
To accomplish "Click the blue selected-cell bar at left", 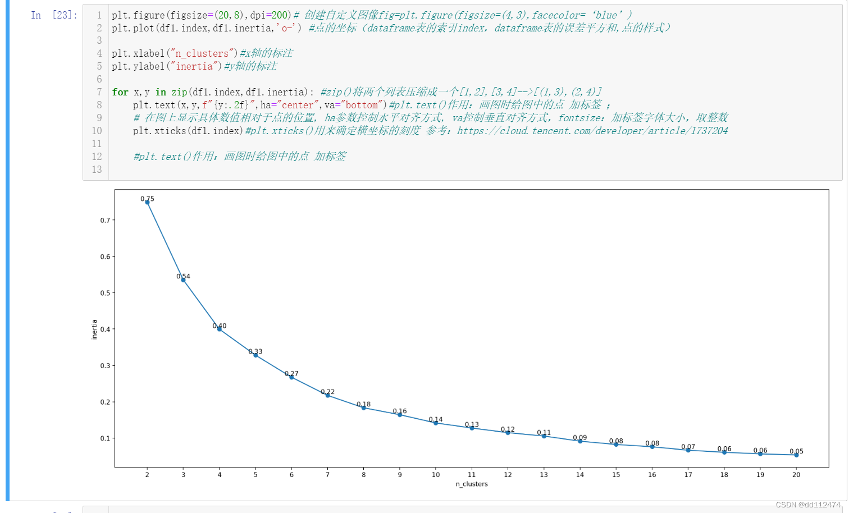I will (7, 250).
